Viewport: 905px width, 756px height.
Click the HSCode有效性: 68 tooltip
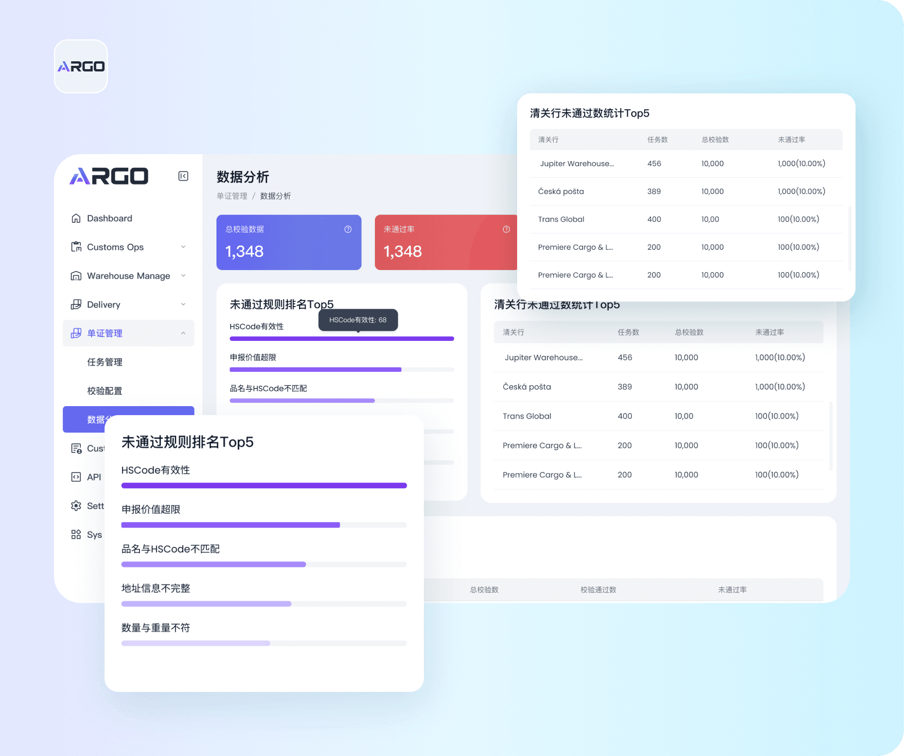tap(358, 320)
